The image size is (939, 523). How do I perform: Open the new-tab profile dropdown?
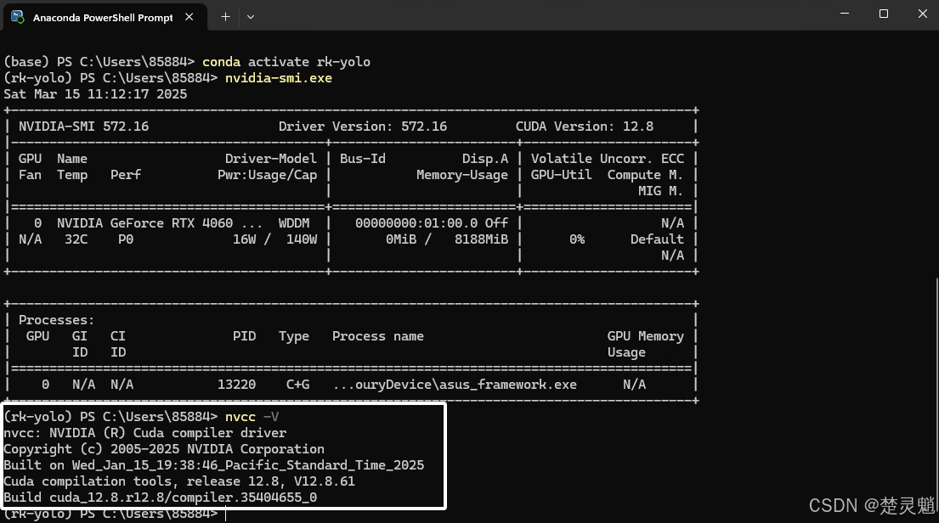(x=251, y=17)
